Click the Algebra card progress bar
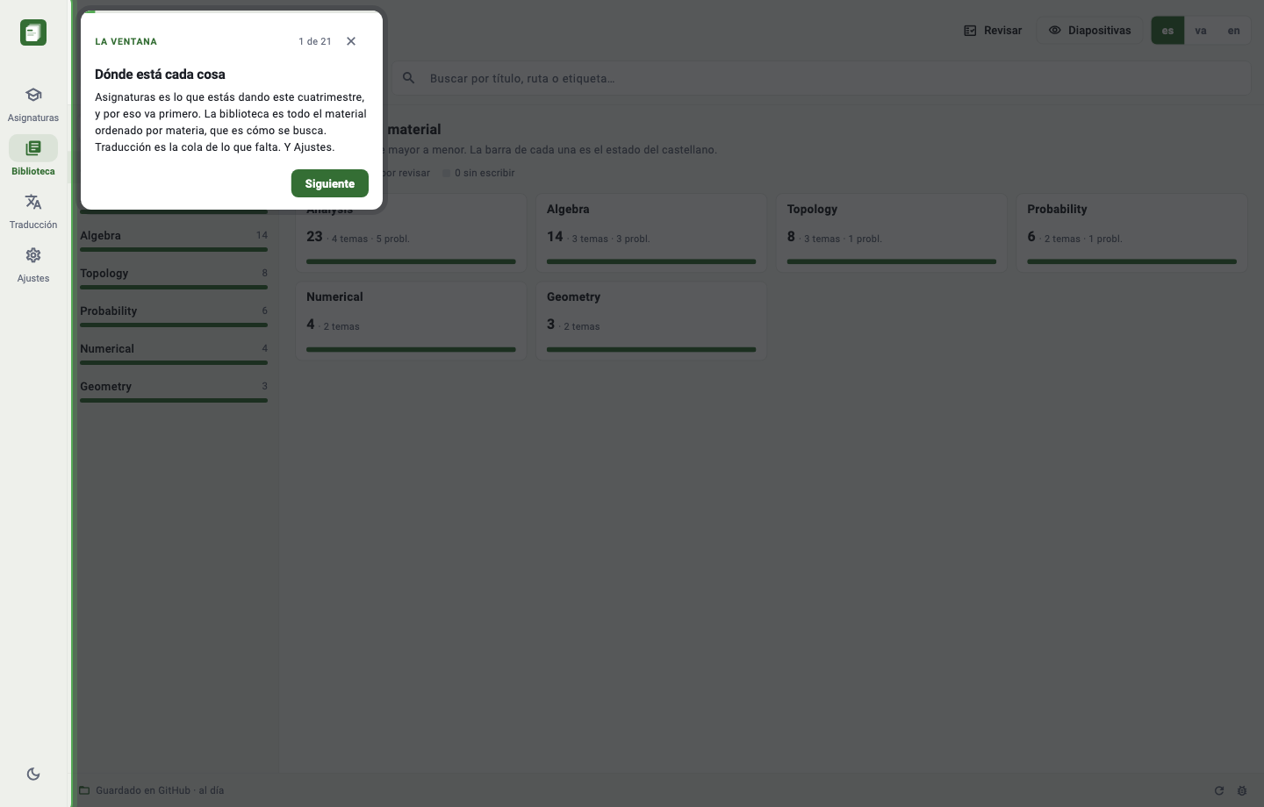The width and height of the screenshot is (1264, 807). click(651, 261)
